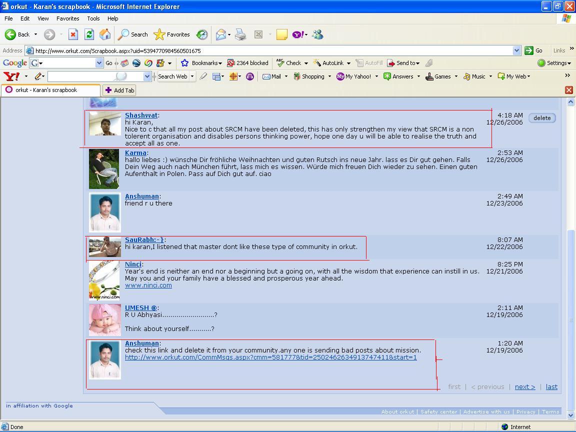Close the tab with red X button

click(568, 90)
